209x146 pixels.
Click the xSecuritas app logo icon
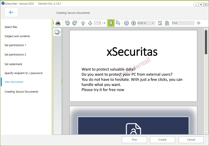[x=3, y=3]
